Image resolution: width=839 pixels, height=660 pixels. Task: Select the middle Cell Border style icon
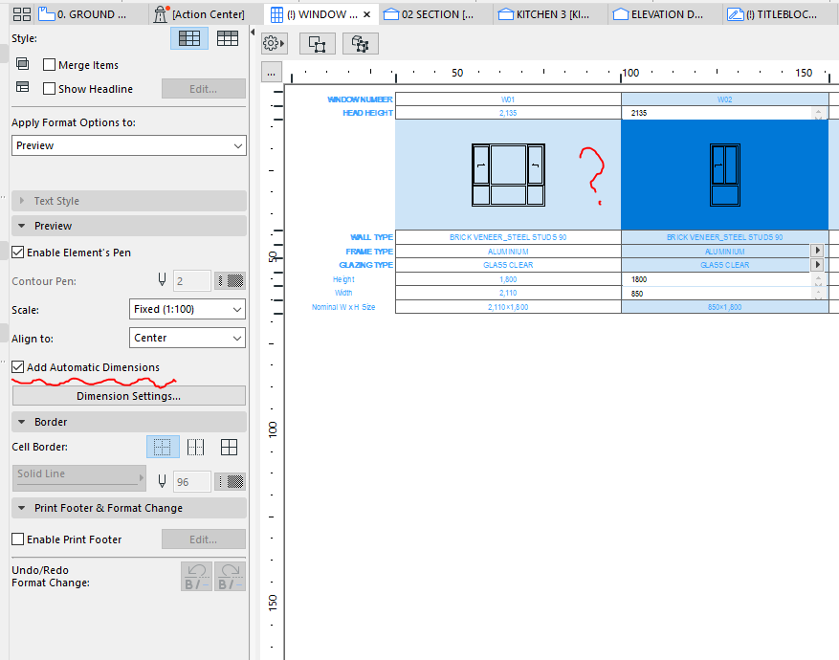click(195, 446)
